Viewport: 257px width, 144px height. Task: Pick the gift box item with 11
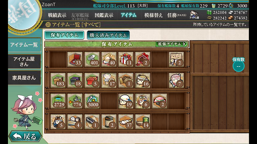[126, 59]
